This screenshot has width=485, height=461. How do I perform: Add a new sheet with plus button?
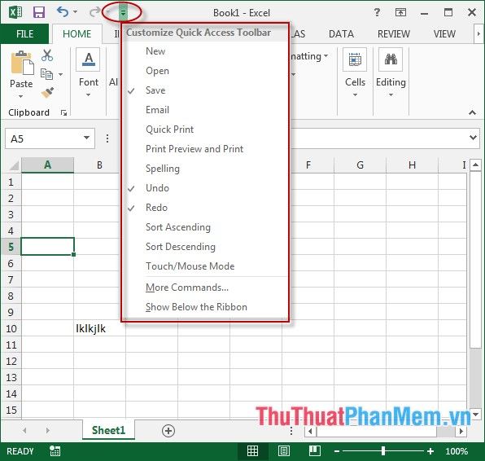[x=168, y=431]
